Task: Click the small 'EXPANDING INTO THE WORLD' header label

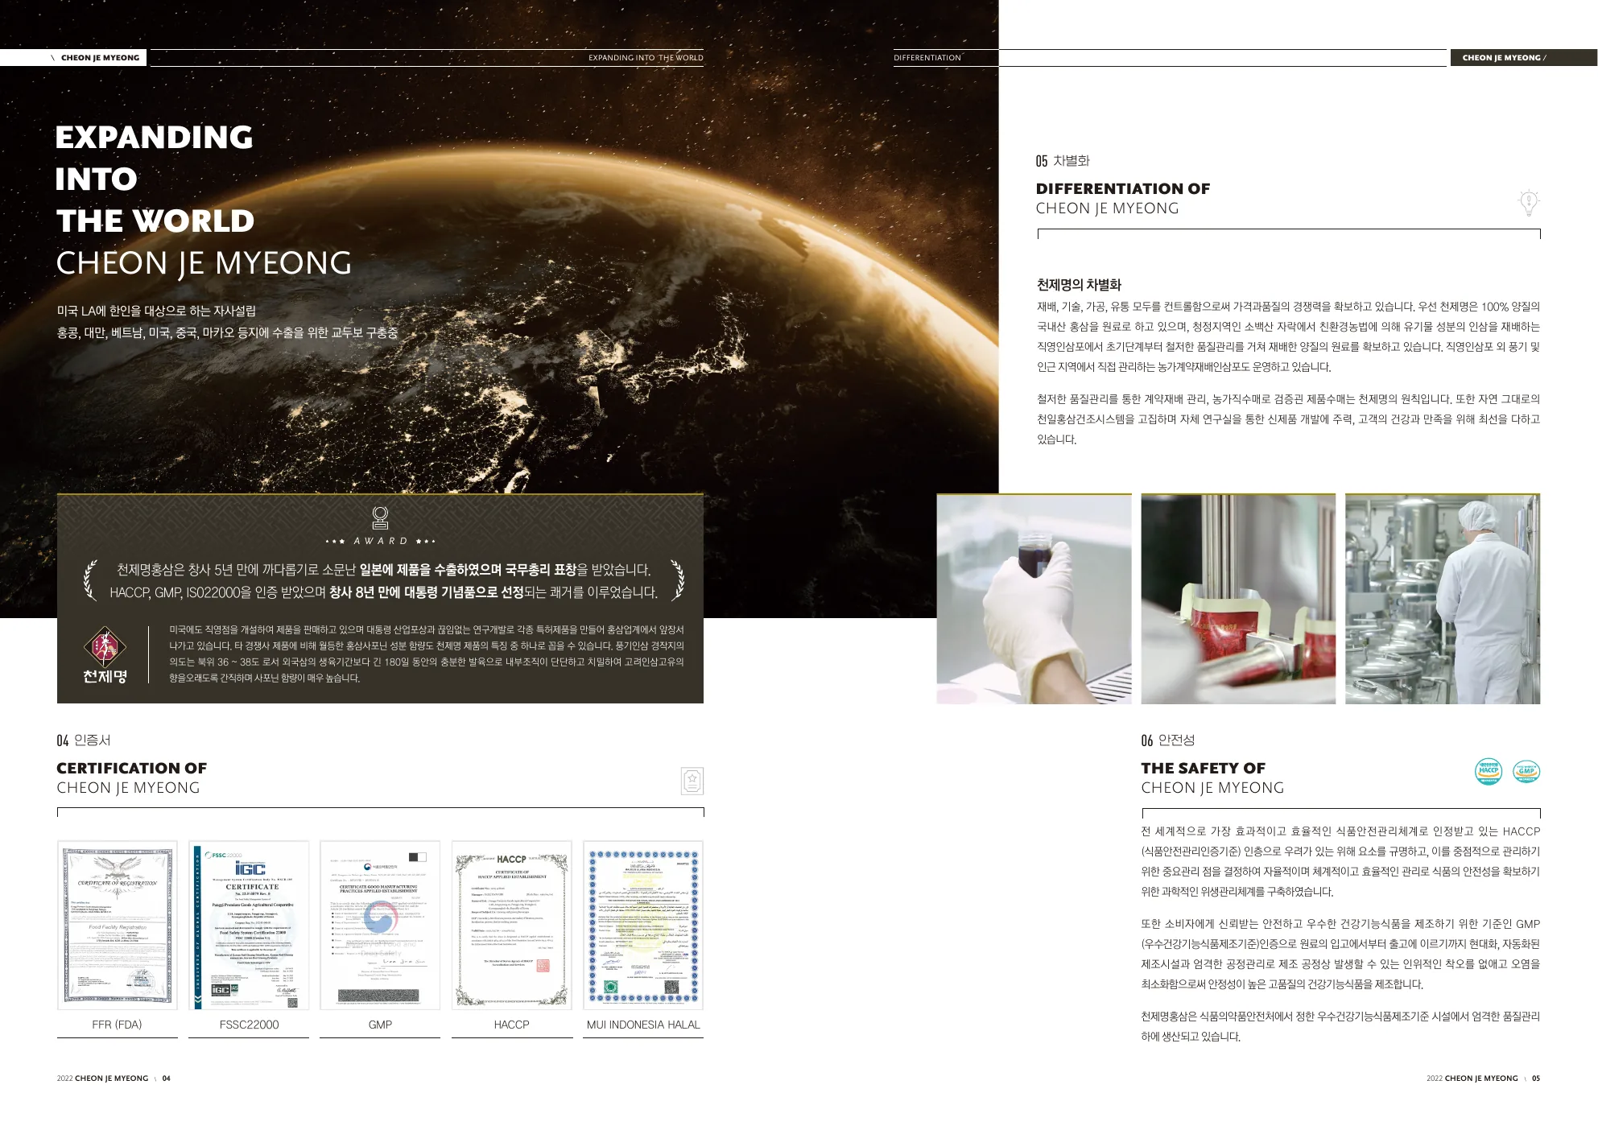Action: tap(646, 58)
